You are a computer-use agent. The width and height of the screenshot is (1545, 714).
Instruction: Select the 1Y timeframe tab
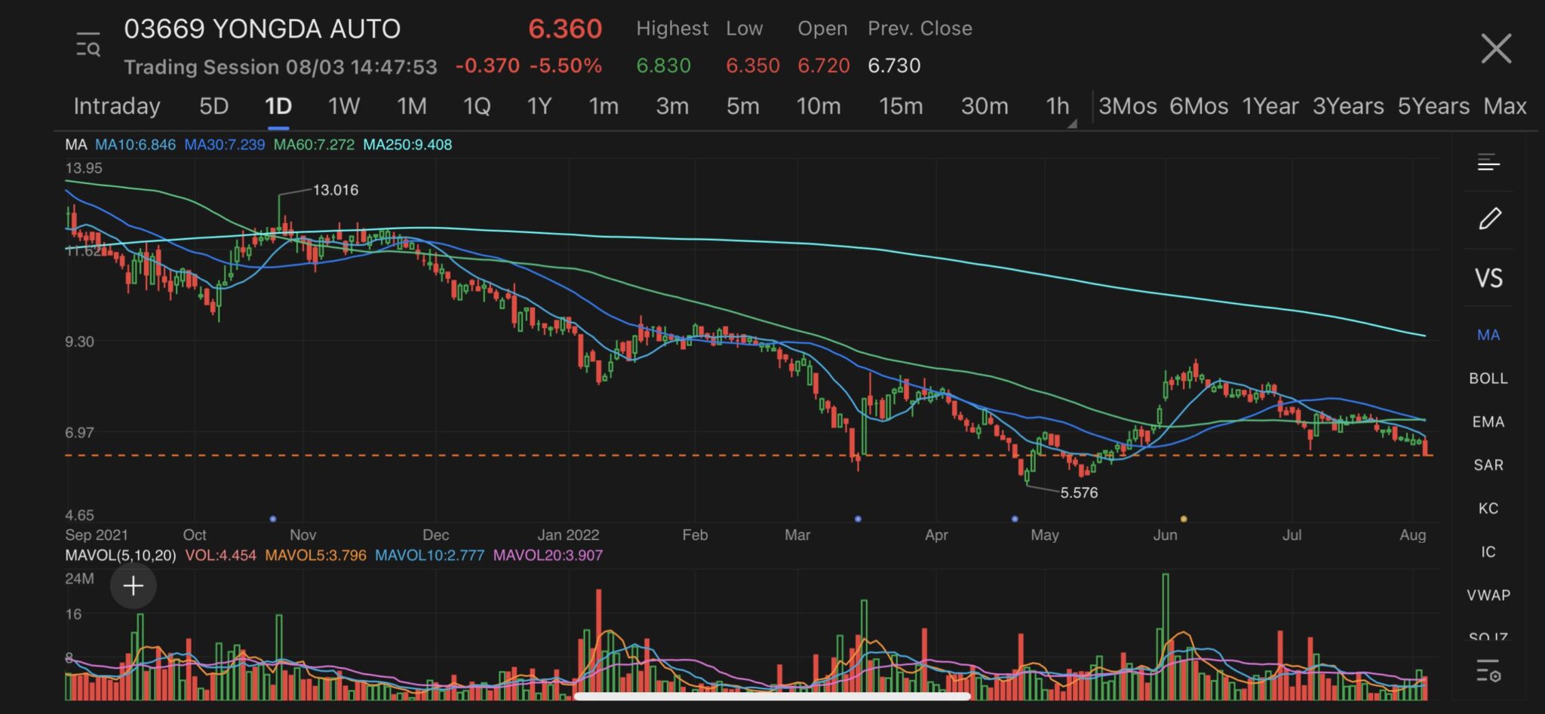(x=539, y=106)
